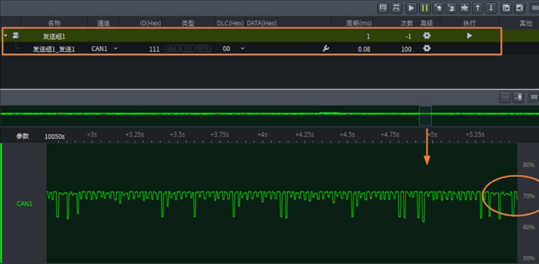539x264 pixels.
Task: Add a new send group icon
Action: click(451, 8)
